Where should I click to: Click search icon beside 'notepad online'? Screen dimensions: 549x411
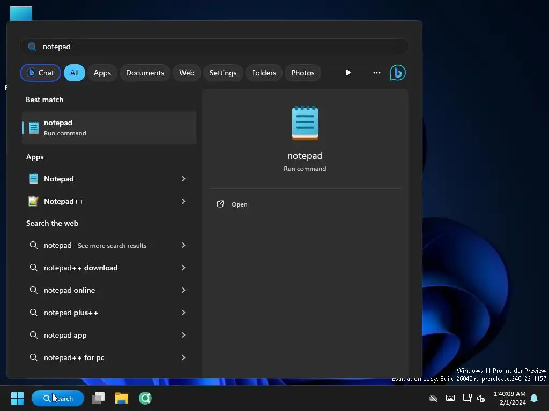[x=34, y=290]
